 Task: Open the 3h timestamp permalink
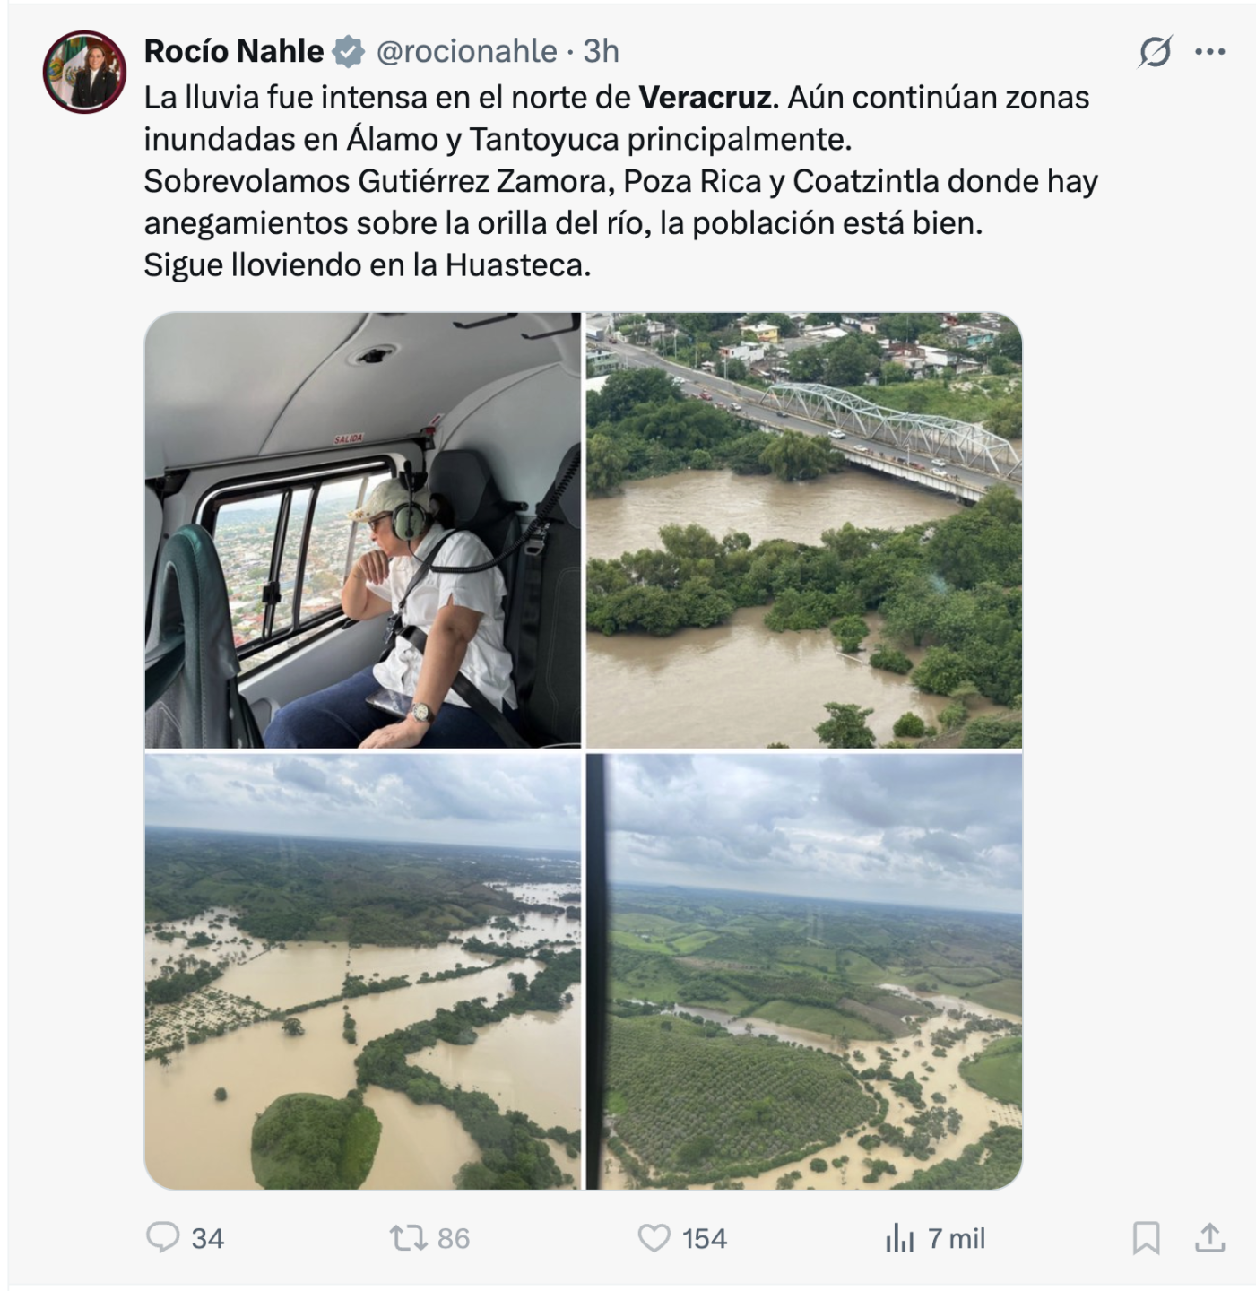[601, 52]
